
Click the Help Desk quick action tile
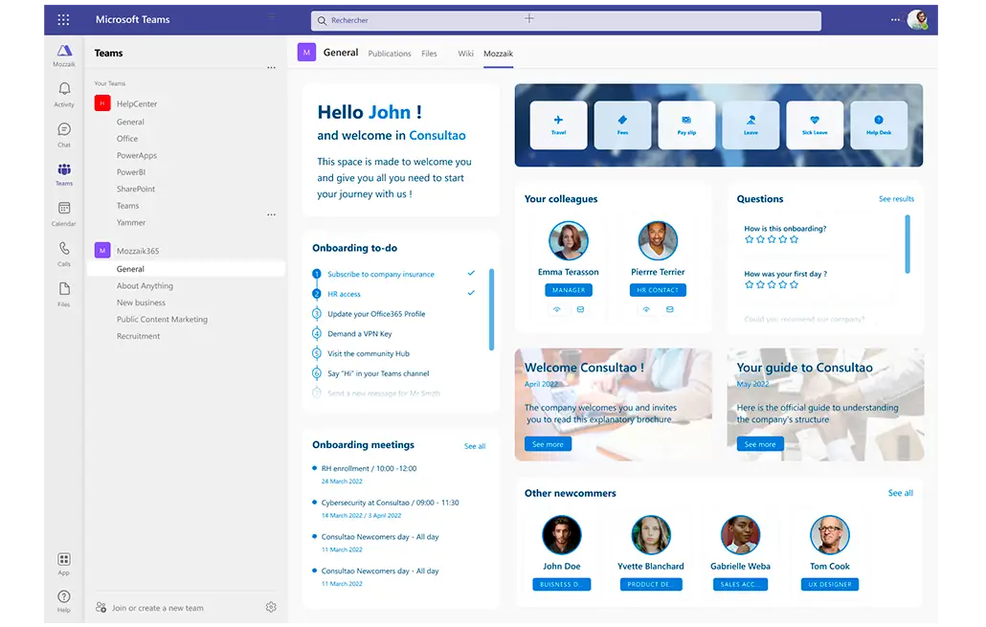click(879, 125)
